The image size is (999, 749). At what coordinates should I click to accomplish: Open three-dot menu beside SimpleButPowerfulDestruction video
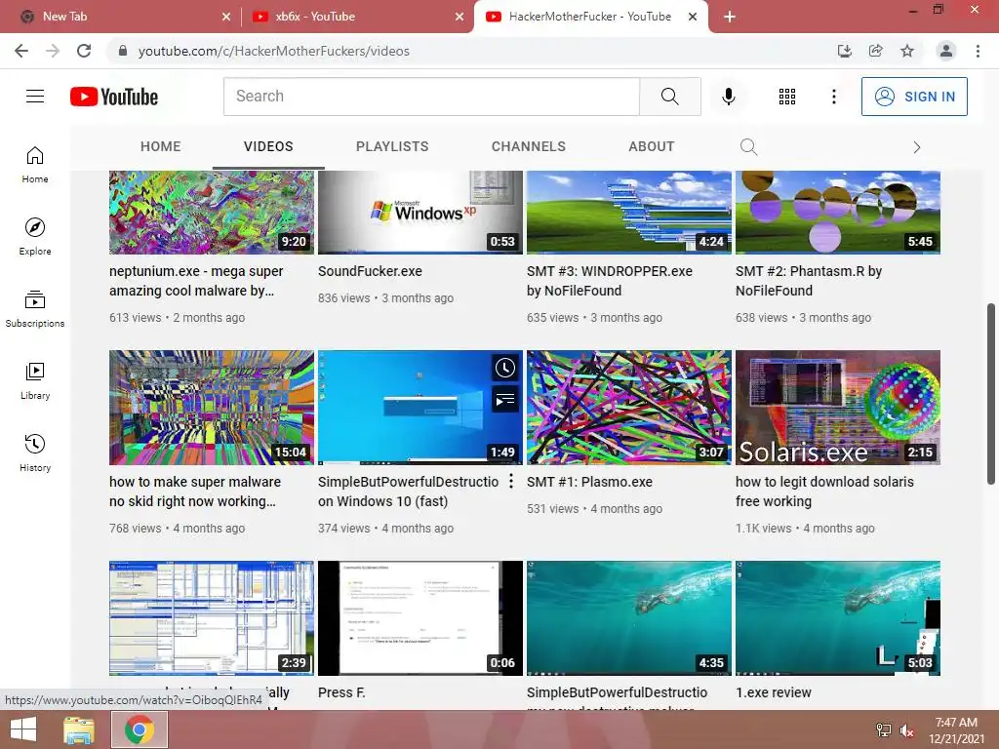click(x=511, y=482)
